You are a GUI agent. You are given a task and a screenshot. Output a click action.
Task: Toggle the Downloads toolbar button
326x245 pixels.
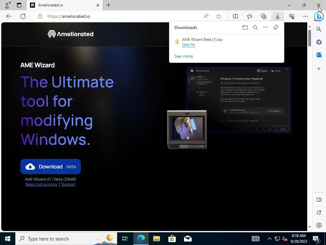click(278, 16)
